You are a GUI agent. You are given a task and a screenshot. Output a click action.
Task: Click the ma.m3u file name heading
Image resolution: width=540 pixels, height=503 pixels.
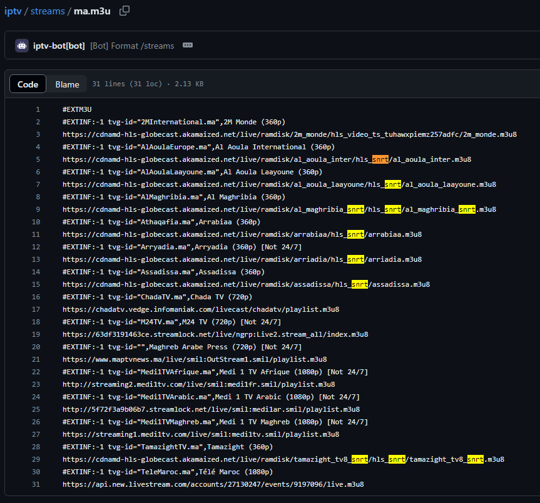[x=92, y=11]
